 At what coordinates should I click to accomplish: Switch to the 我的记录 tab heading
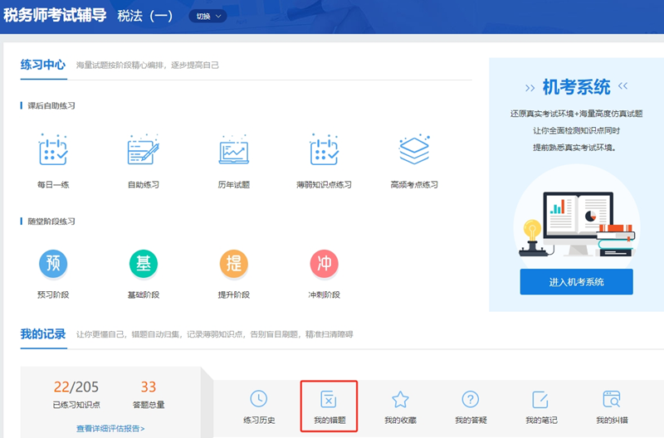pyautogui.click(x=43, y=334)
